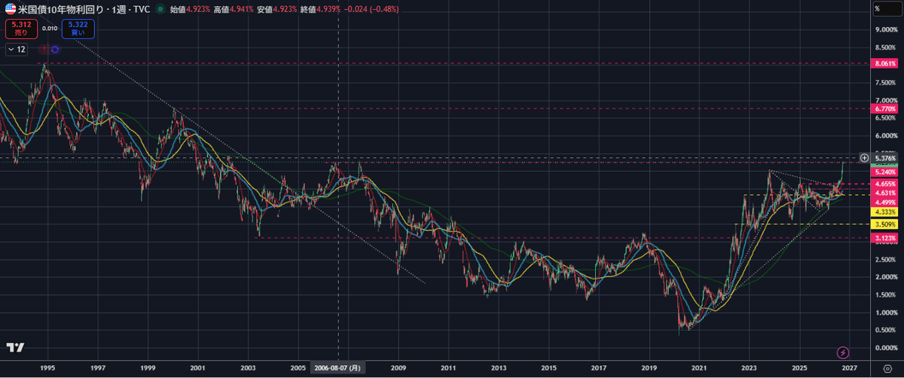Click the US flag symbol icon
Viewport: 904px width, 378px height.
coord(11,9)
